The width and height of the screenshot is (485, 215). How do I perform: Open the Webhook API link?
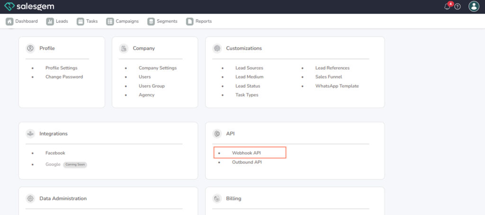(246, 153)
